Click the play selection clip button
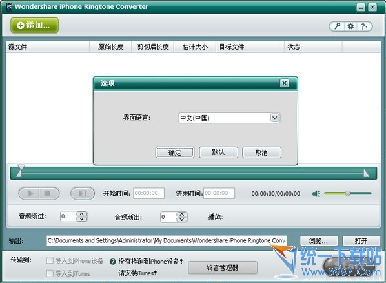This screenshot has width=386, height=283. click(x=83, y=194)
